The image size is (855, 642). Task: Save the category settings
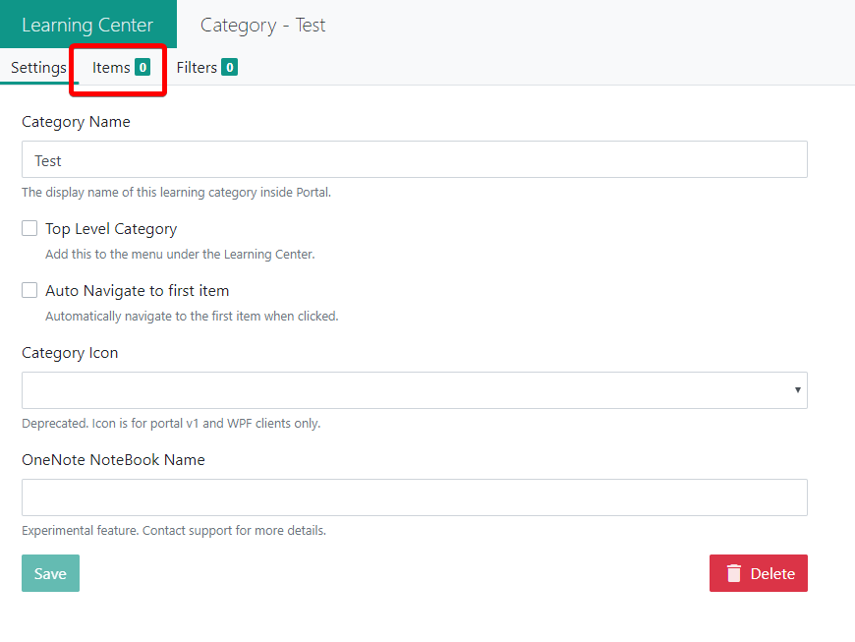pyautogui.click(x=51, y=573)
